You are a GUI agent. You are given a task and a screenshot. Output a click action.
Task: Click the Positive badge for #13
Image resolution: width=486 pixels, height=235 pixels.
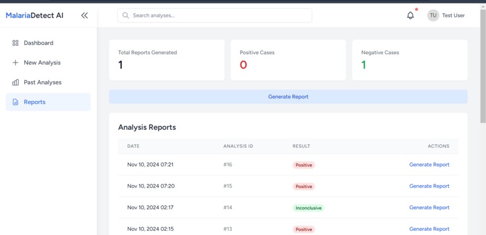point(304,230)
